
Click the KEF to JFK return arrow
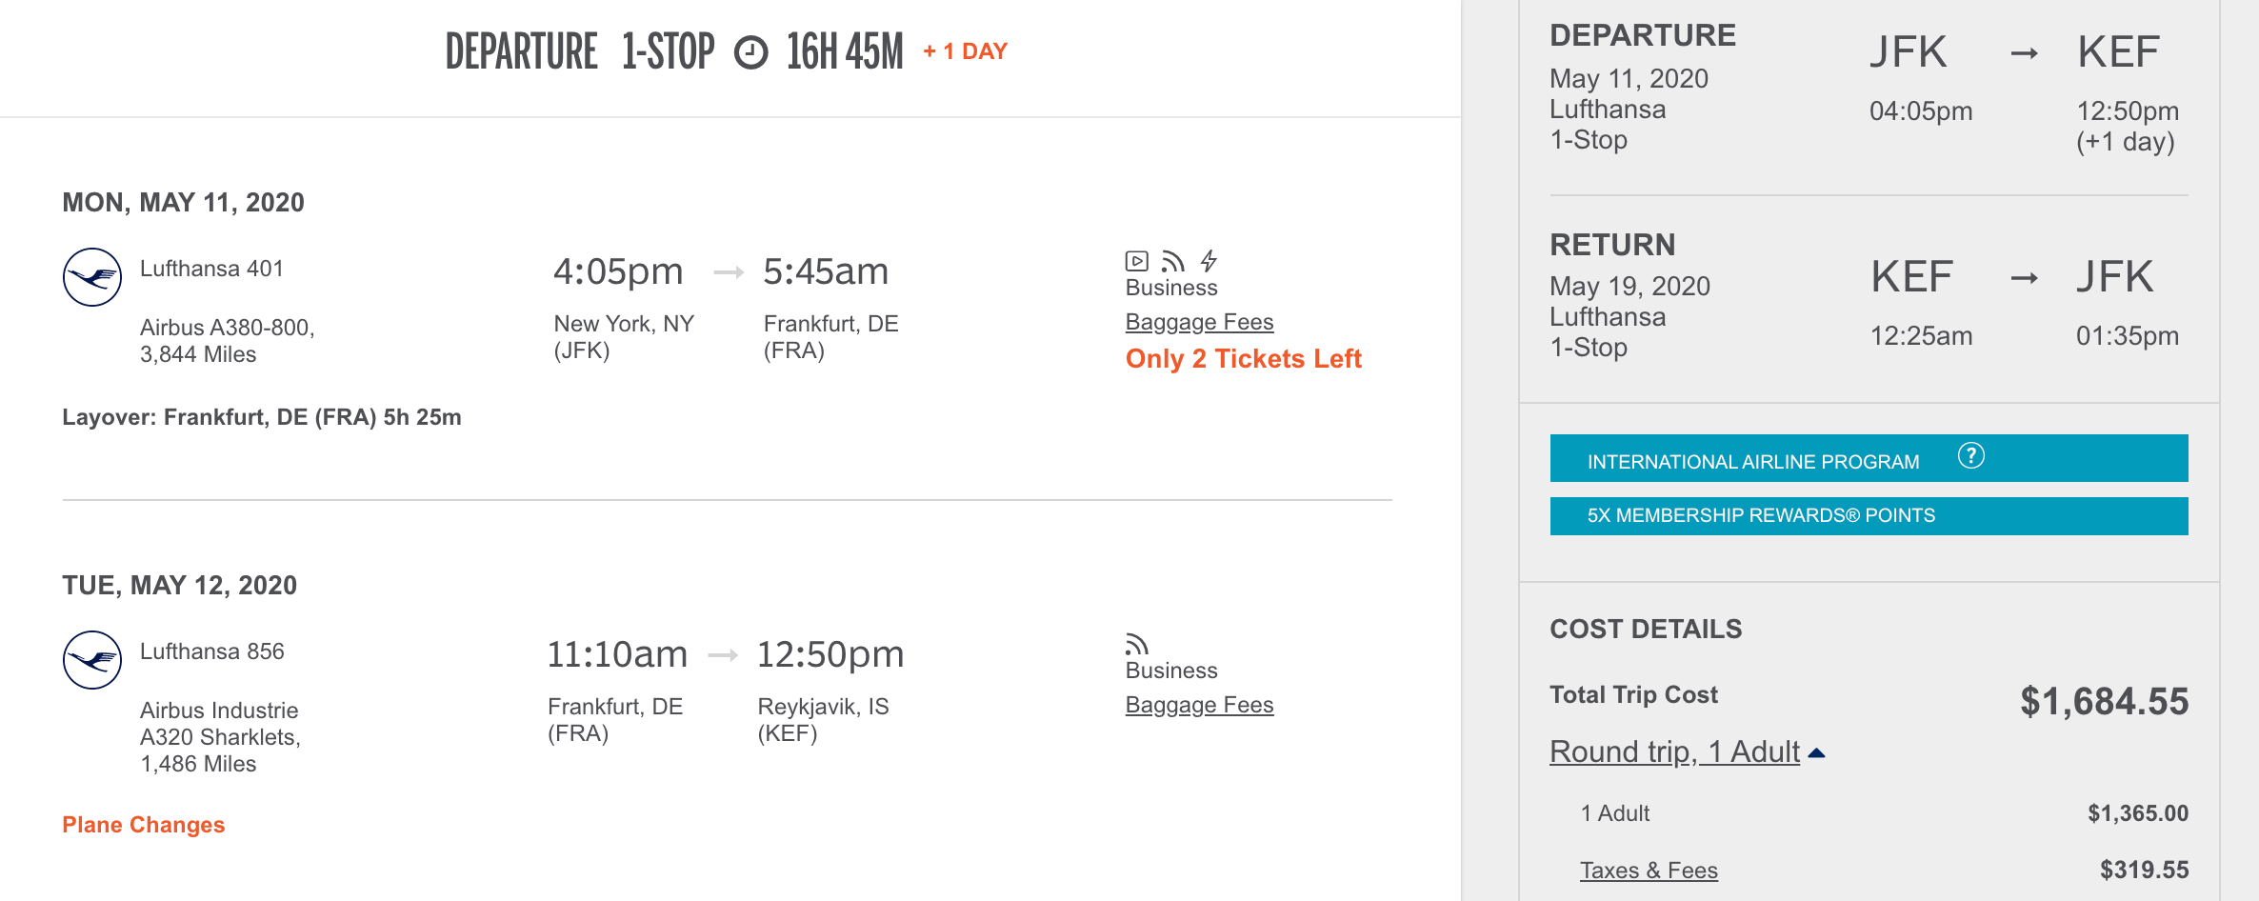point(2024,278)
